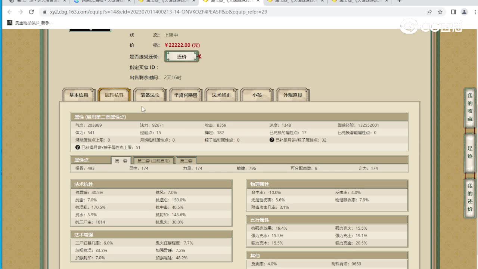
Task: Click help icon beside 已获得月饼/粽子属性点上限
Action: click(x=78, y=148)
